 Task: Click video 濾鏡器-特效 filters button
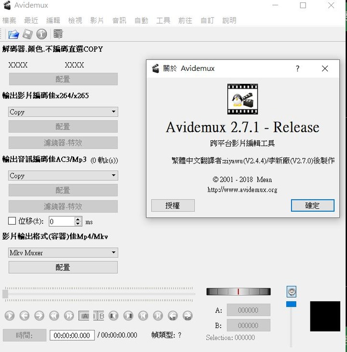point(63,143)
